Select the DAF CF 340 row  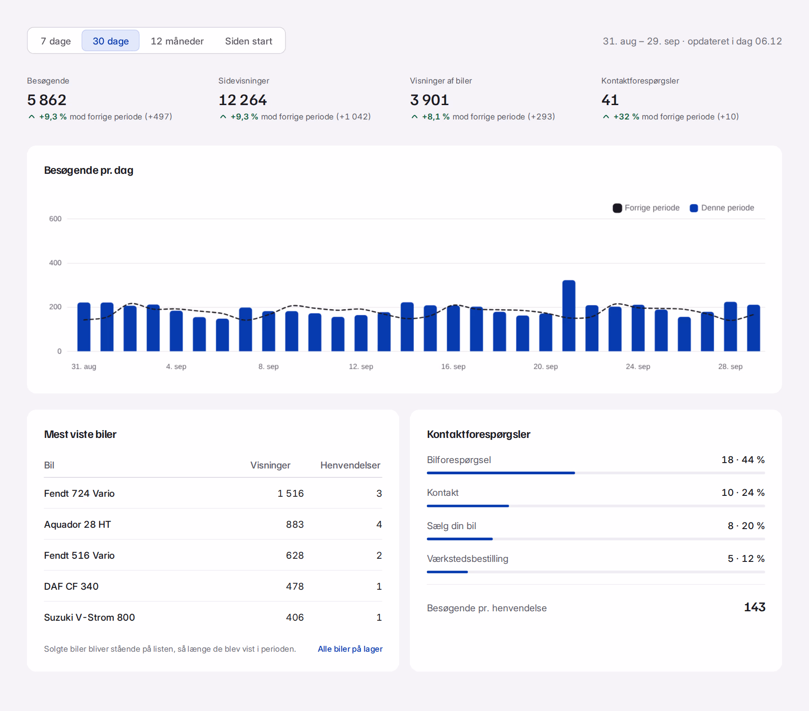click(213, 586)
